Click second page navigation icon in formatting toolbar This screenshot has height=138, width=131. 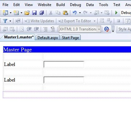click(x=12, y=29)
